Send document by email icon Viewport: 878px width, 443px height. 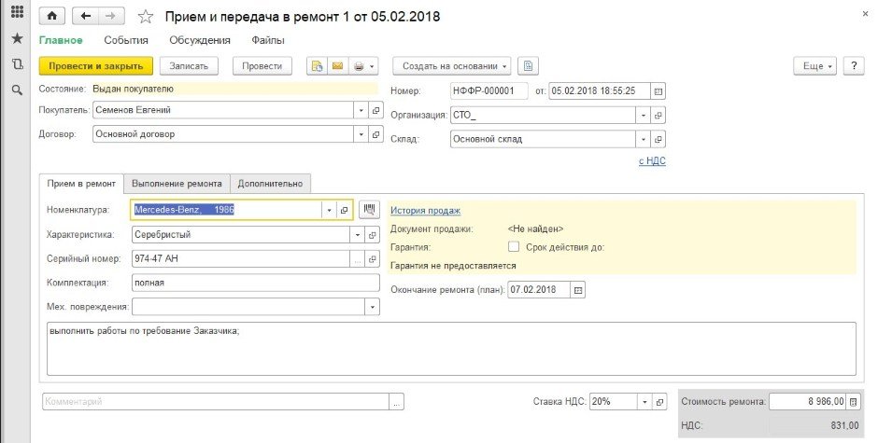click(x=337, y=66)
